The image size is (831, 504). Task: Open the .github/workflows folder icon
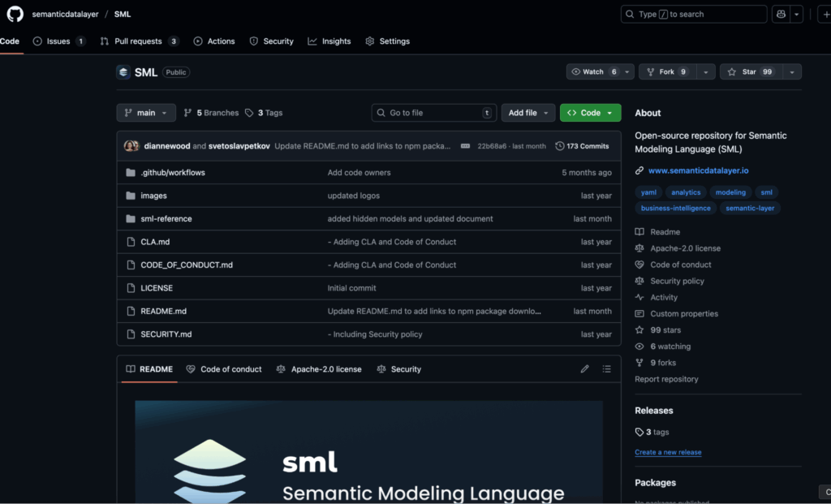(131, 171)
